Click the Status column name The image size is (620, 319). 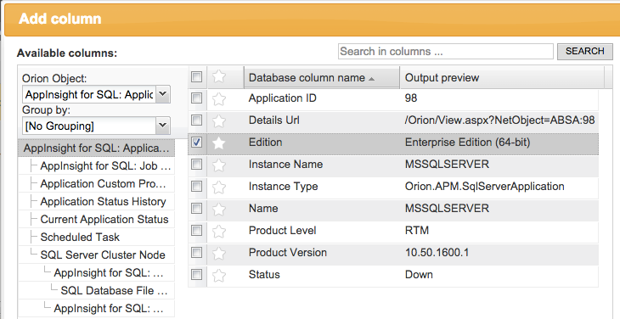264,275
